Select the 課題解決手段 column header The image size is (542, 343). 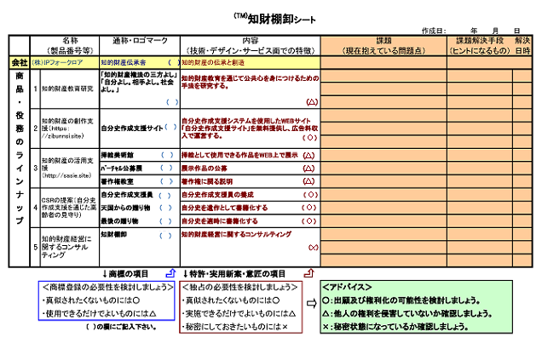480,46
